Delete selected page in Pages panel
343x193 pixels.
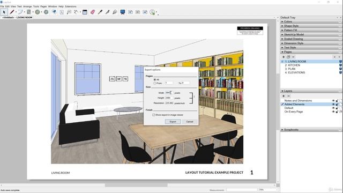[x=293, y=57]
